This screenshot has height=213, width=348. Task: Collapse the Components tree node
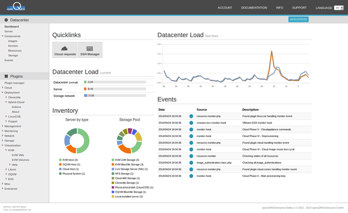tap(2, 36)
